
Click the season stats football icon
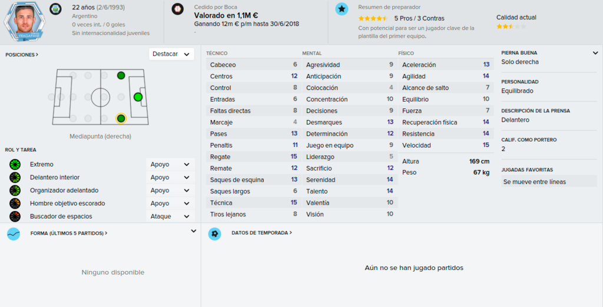coord(214,233)
